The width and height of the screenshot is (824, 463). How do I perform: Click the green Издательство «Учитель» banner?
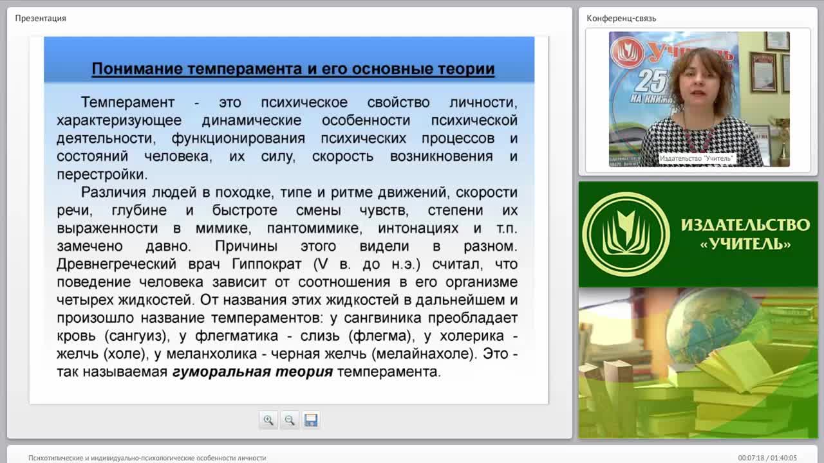(698, 234)
